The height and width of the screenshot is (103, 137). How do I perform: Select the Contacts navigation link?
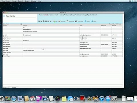point(46,15)
